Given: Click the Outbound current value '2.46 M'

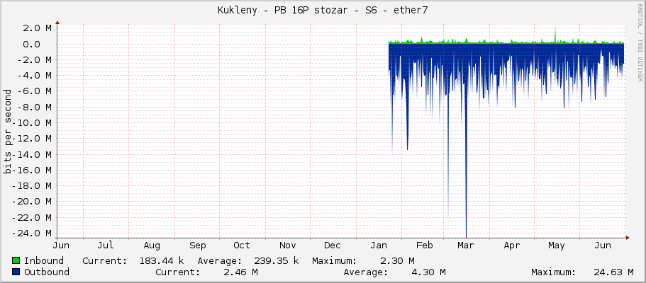Looking at the screenshot, I should coord(240,272).
